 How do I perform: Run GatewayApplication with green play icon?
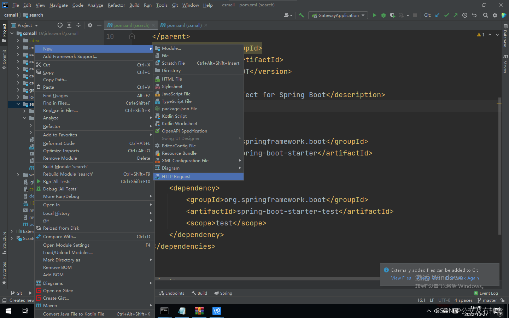click(374, 15)
